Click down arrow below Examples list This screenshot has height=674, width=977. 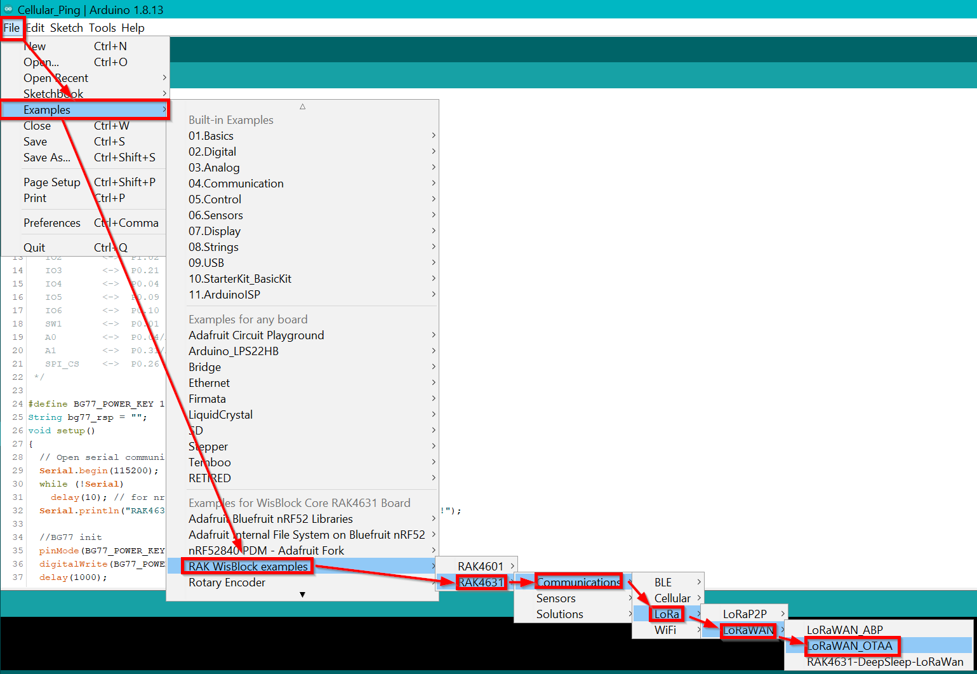click(x=303, y=595)
